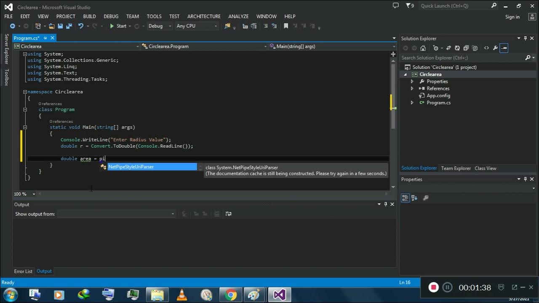Click Collapse All icon in Solution Explorer
Screen dimensions: 539x303
point(466,48)
